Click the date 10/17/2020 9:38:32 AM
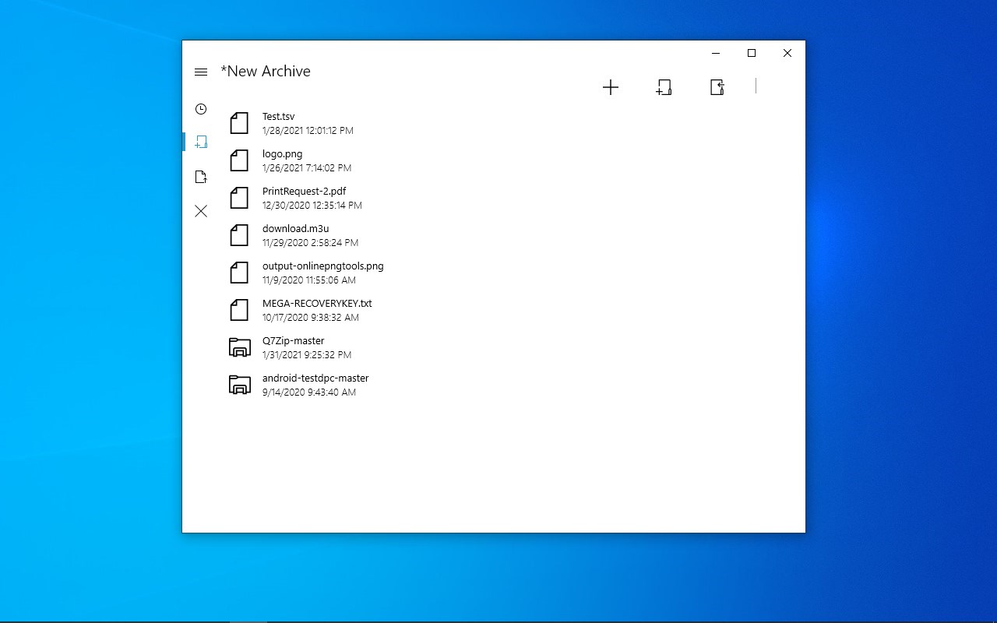Image resolution: width=997 pixels, height=623 pixels. (311, 318)
